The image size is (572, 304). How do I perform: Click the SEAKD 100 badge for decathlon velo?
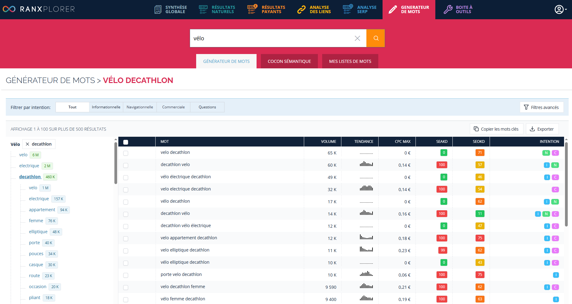442,165
